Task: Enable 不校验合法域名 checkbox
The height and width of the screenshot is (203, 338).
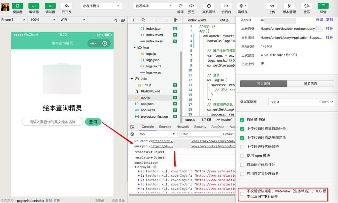Action: pos(242,194)
